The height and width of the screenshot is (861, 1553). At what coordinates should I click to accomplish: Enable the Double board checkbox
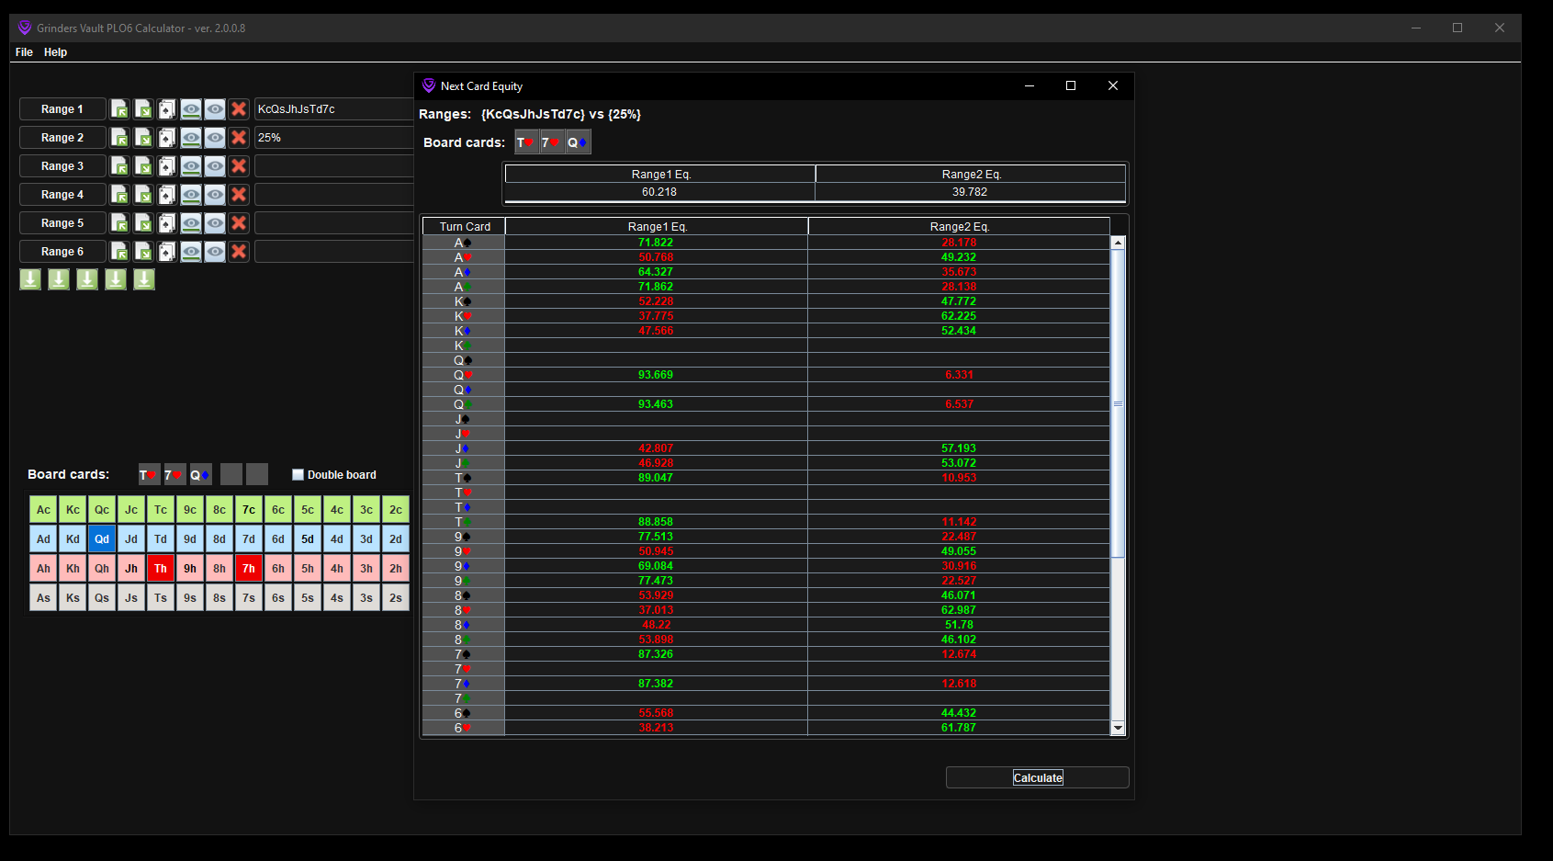(x=298, y=474)
